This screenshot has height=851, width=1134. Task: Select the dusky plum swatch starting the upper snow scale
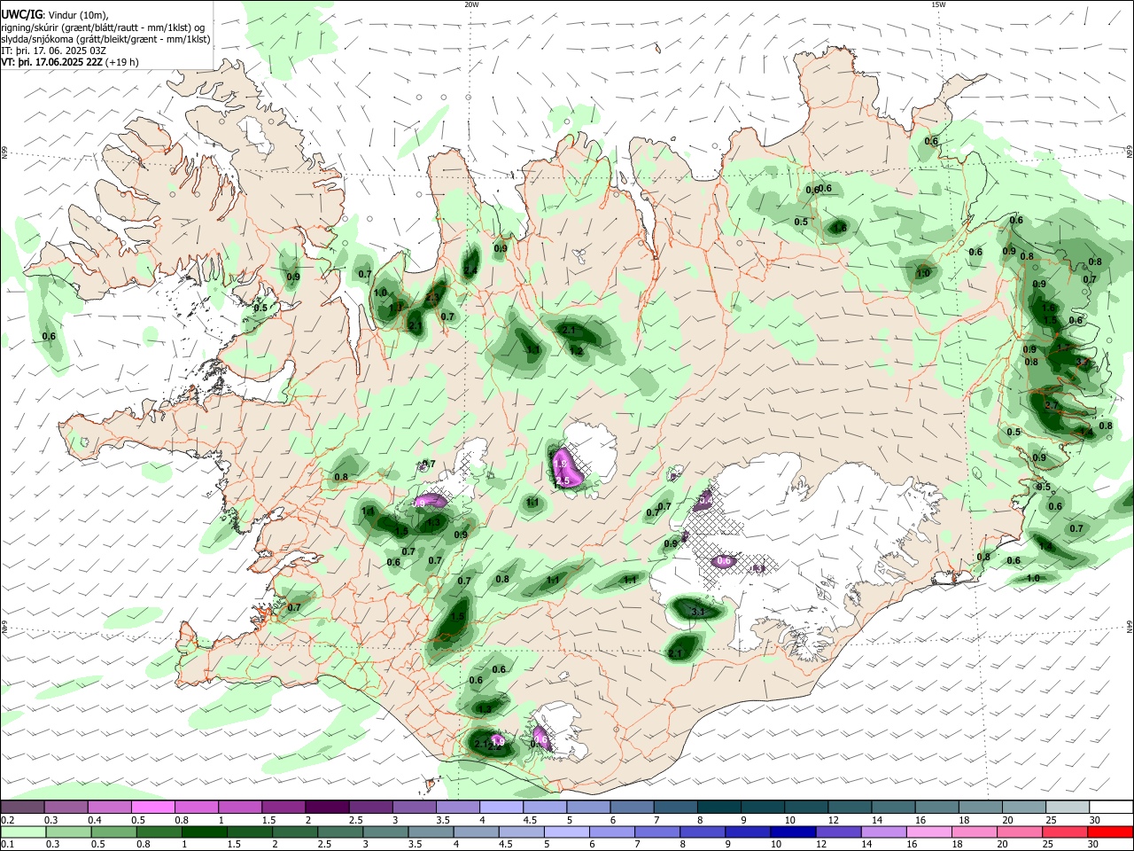point(22,807)
